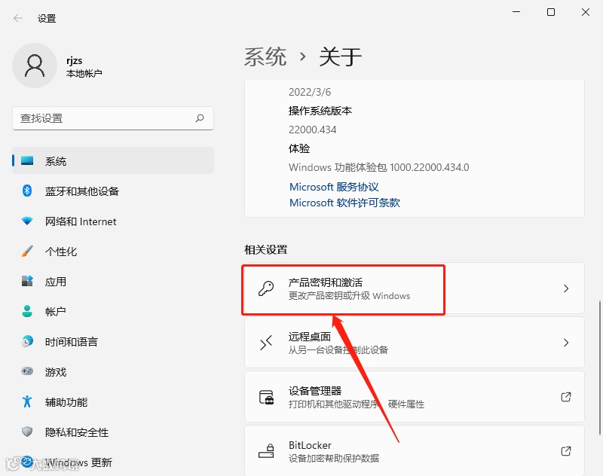
Task: Open 游戏 settings
Action: [x=113, y=371]
